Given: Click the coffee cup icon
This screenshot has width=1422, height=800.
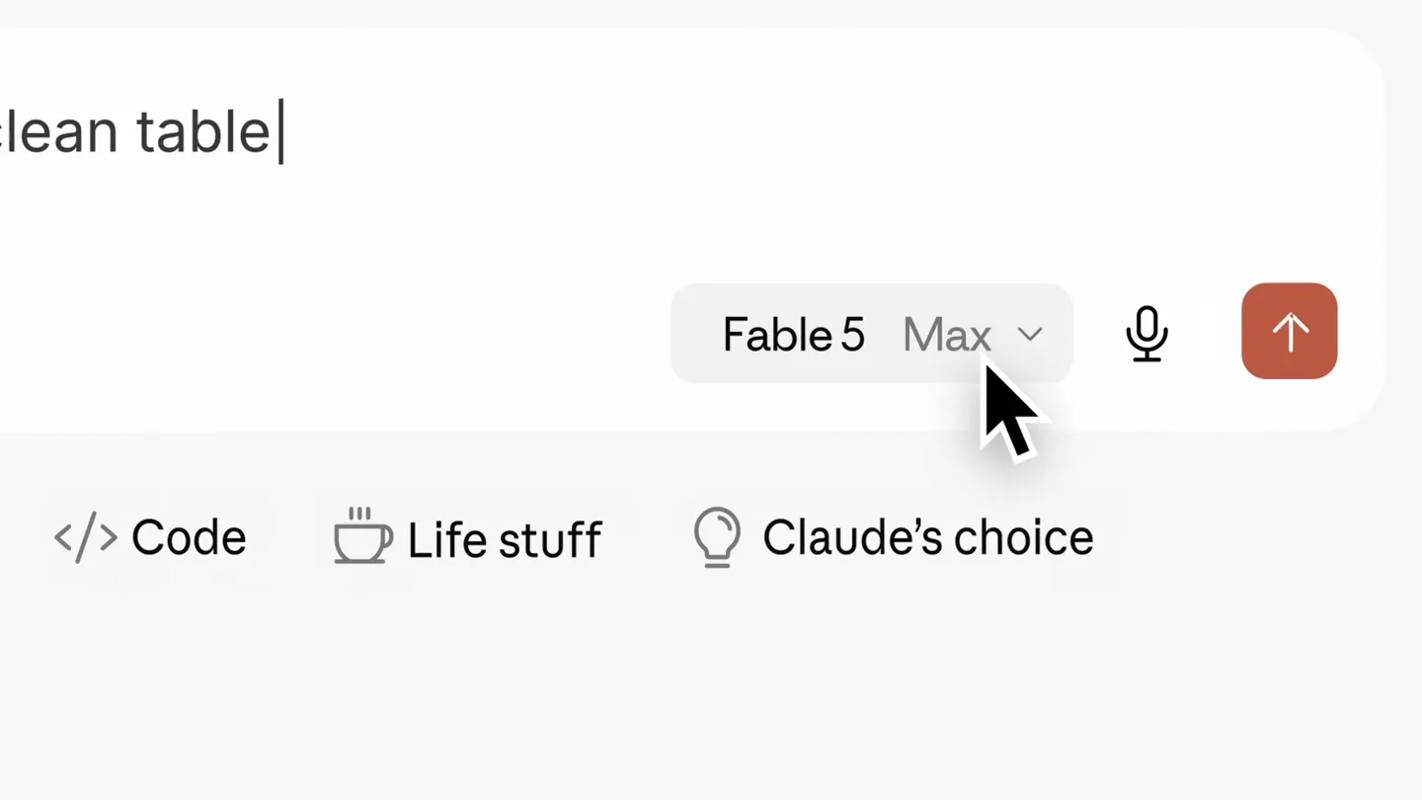Looking at the screenshot, I should (x=362, y=536).
